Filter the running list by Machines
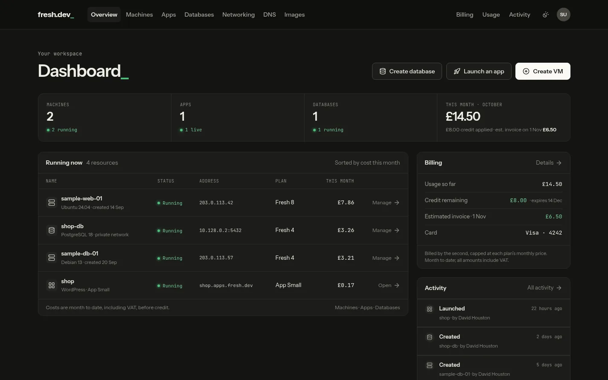Image resolution: width=608 pixels, height=380 pixels. tap(346, 307)
